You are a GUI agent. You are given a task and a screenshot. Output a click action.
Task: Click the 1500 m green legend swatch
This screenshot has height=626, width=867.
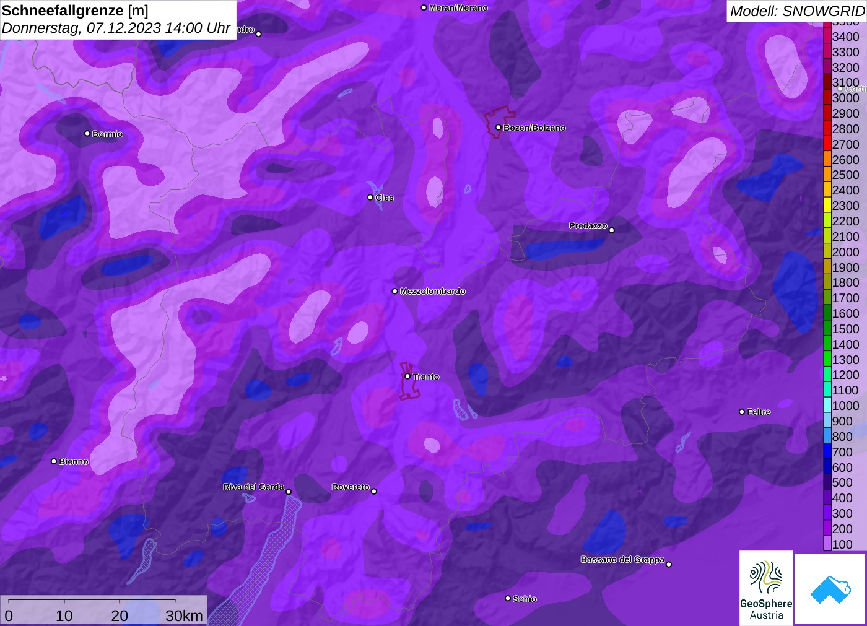pos(827,329)
